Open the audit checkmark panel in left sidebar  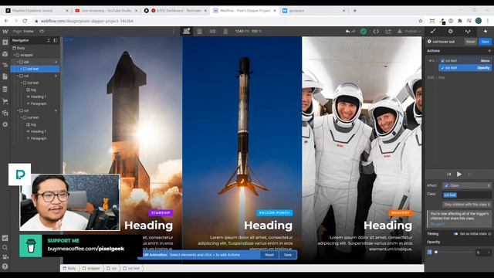click(5, 238)
